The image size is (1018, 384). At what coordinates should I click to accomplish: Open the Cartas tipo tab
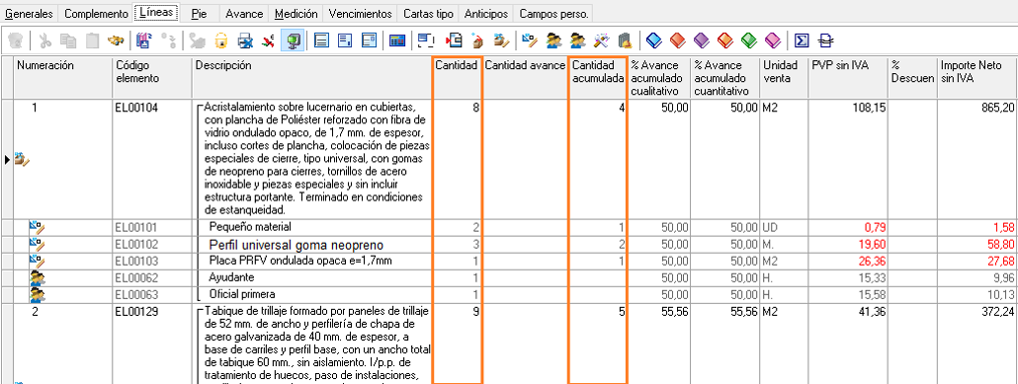[x=429, y=13]
